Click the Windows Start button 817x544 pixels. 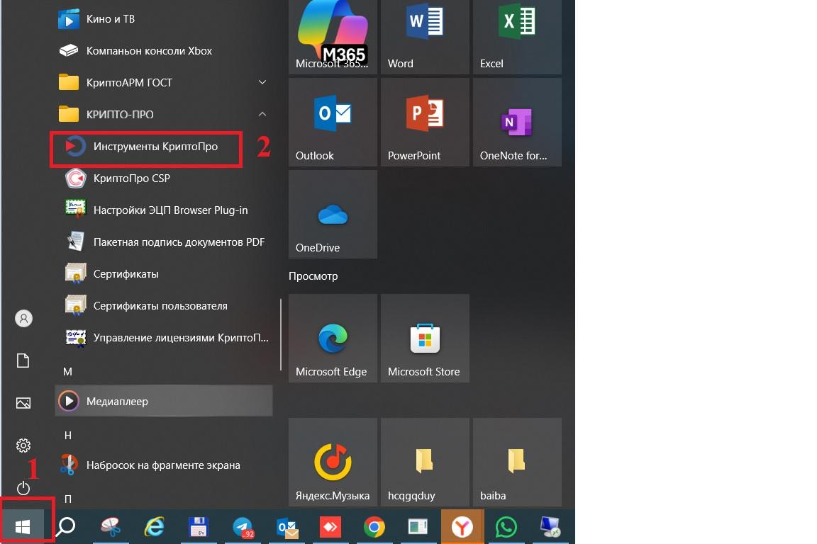(23, 527)
